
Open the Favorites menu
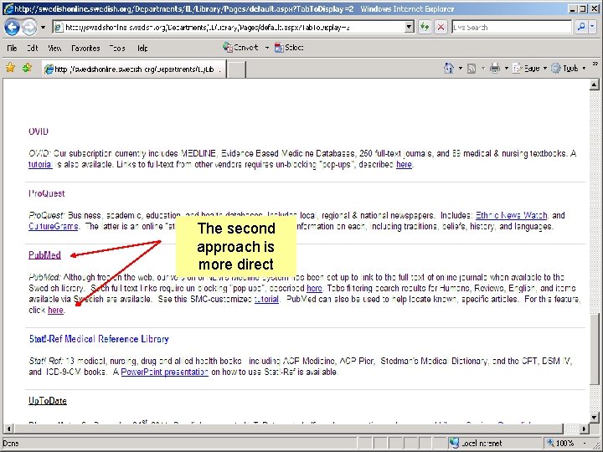tap(85, 48)
